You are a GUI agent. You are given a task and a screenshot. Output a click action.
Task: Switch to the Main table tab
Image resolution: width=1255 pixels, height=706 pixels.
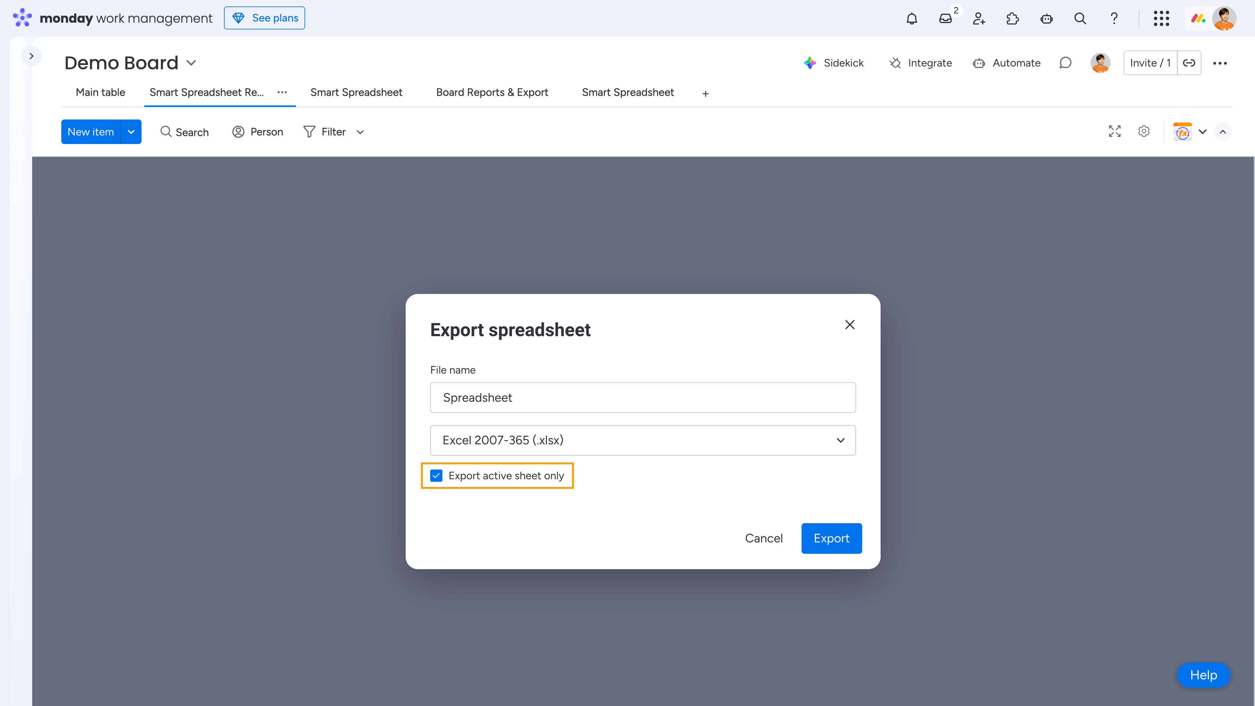100,93
